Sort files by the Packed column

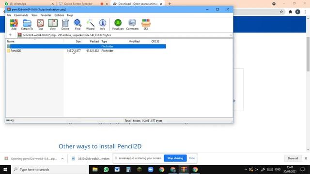[91, 42]
